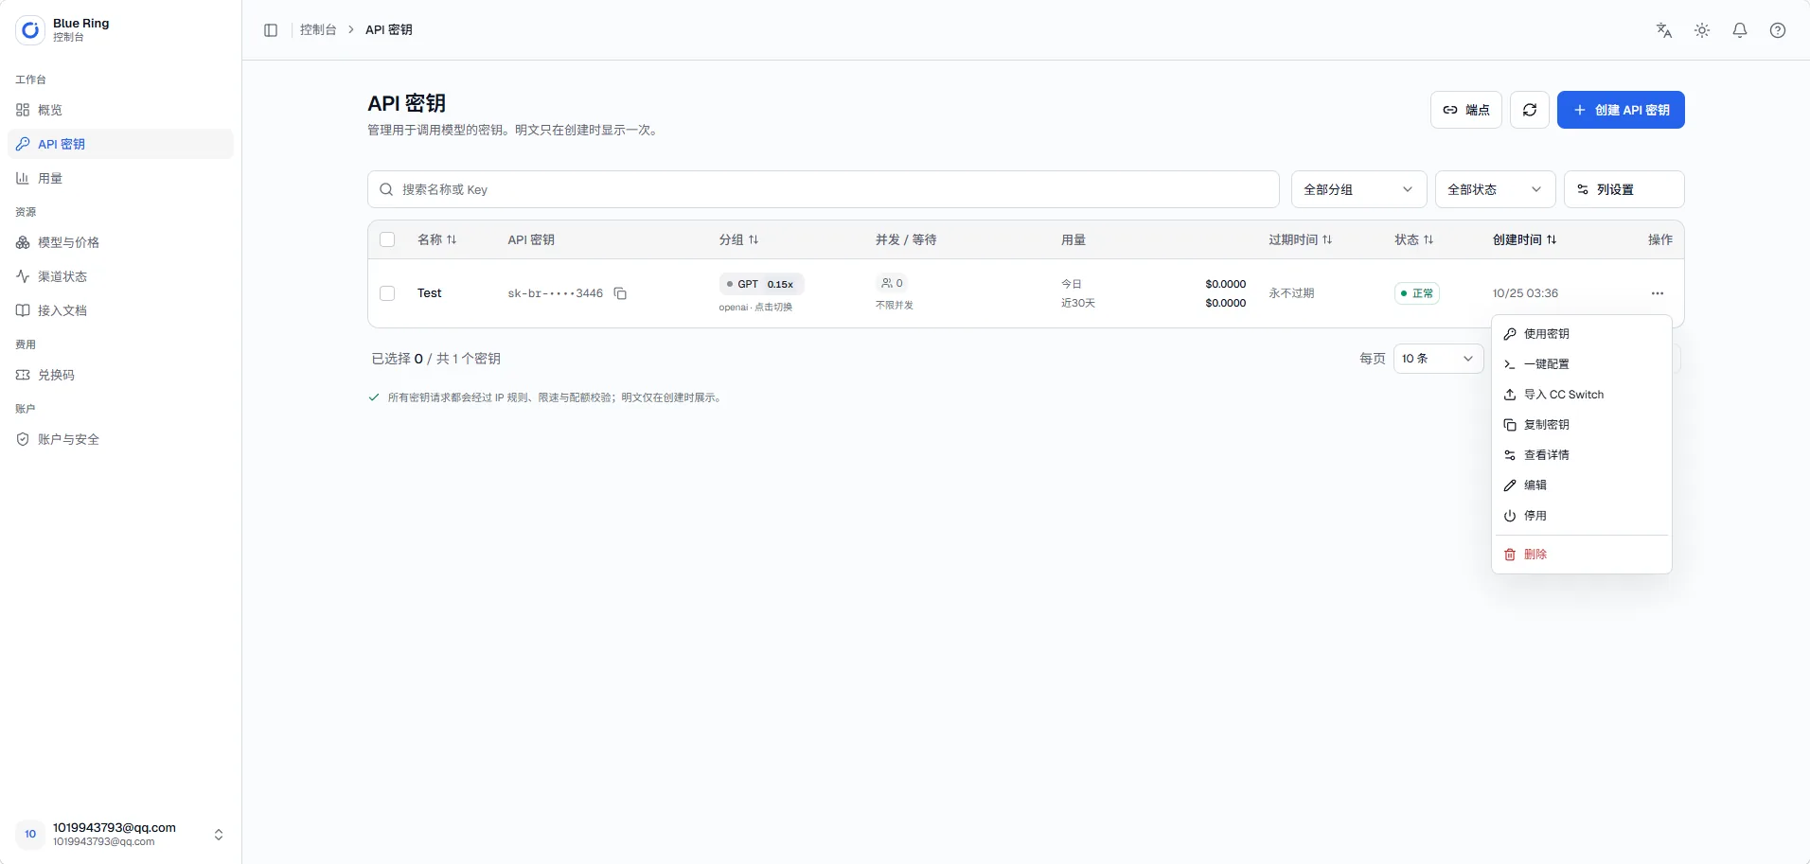Click the refresh icon button
The height and width of the screenshot is (864, 1810).
pyautogui.click(x=1530, y=110)
